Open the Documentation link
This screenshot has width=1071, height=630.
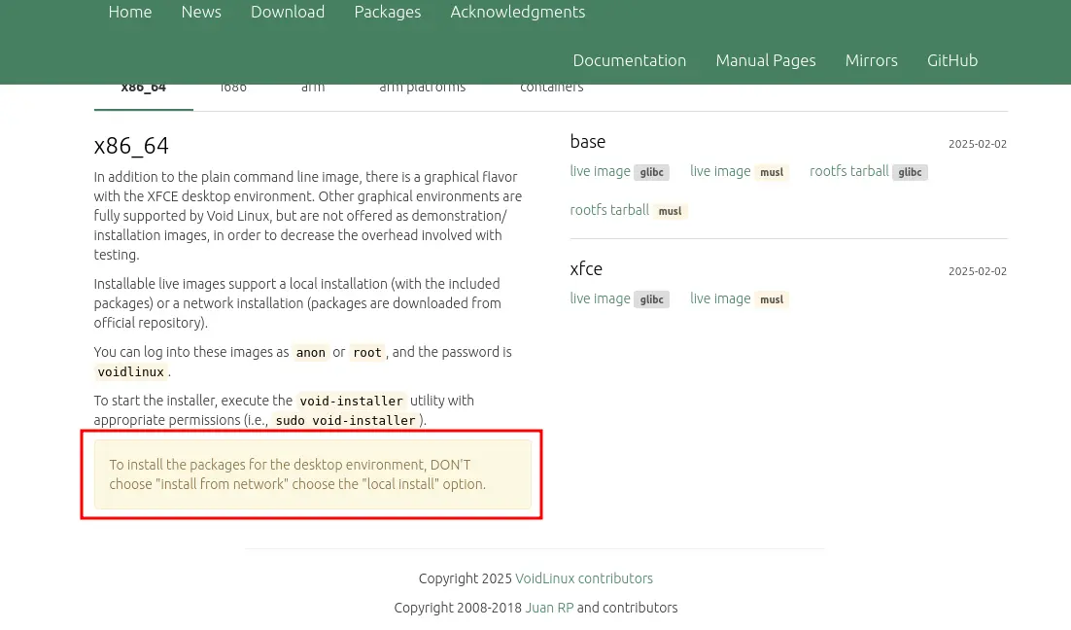(629, 60)
